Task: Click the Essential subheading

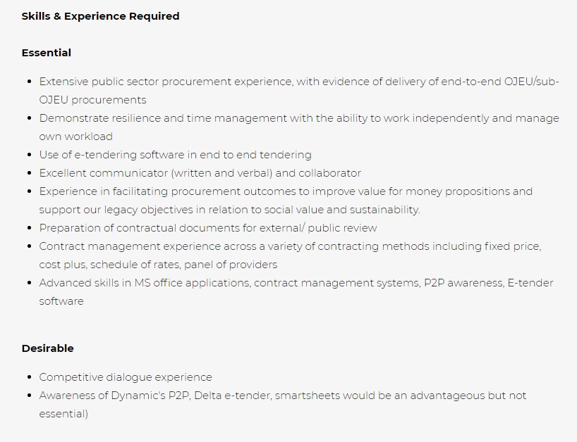Action: coord(47,53)
